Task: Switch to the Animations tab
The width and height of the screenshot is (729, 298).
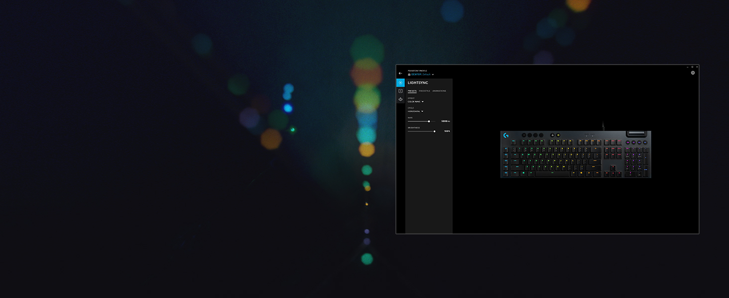Action: point(439,91)
